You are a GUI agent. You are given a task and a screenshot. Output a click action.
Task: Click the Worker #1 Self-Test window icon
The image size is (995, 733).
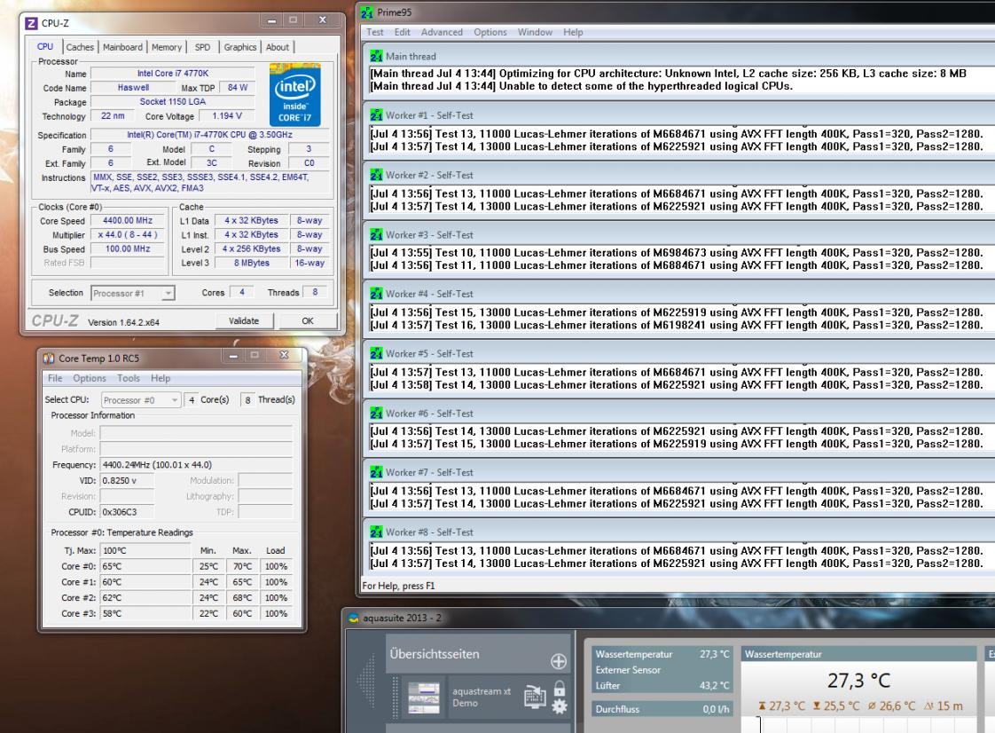point(376,115)
